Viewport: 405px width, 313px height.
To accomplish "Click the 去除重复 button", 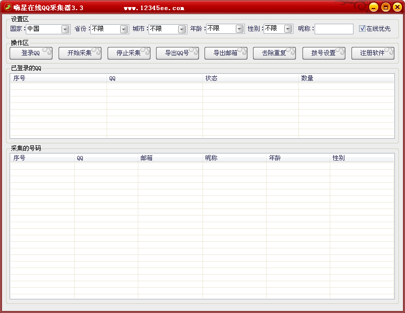I will click(274, 53).
